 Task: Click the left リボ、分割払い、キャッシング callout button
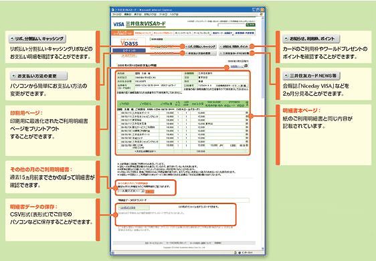[x=37, y=39]
